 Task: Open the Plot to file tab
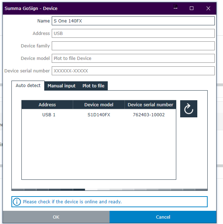point(93,86)
